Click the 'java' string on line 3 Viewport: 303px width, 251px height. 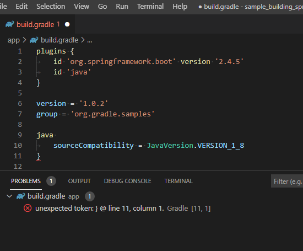click(79, 72)
